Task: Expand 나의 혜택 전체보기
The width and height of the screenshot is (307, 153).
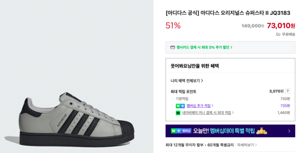Action: [x=187, y=80]
